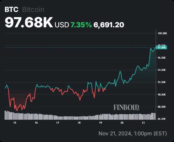Select date 18 on the time axis
174x142 pixels.
click(79, 123)
